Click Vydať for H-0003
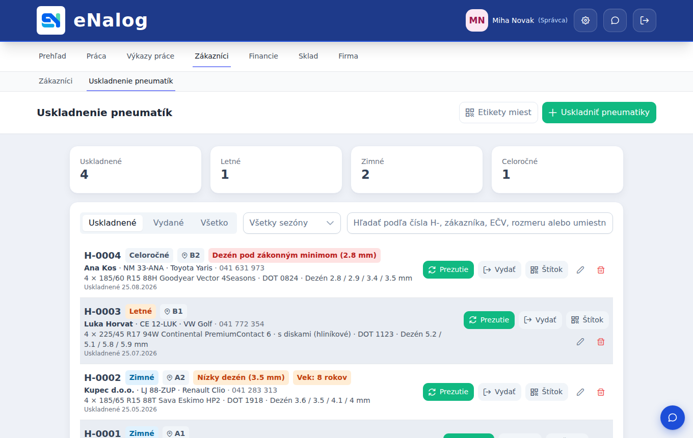This screenshot has height=438, width=693. (540, 320)
